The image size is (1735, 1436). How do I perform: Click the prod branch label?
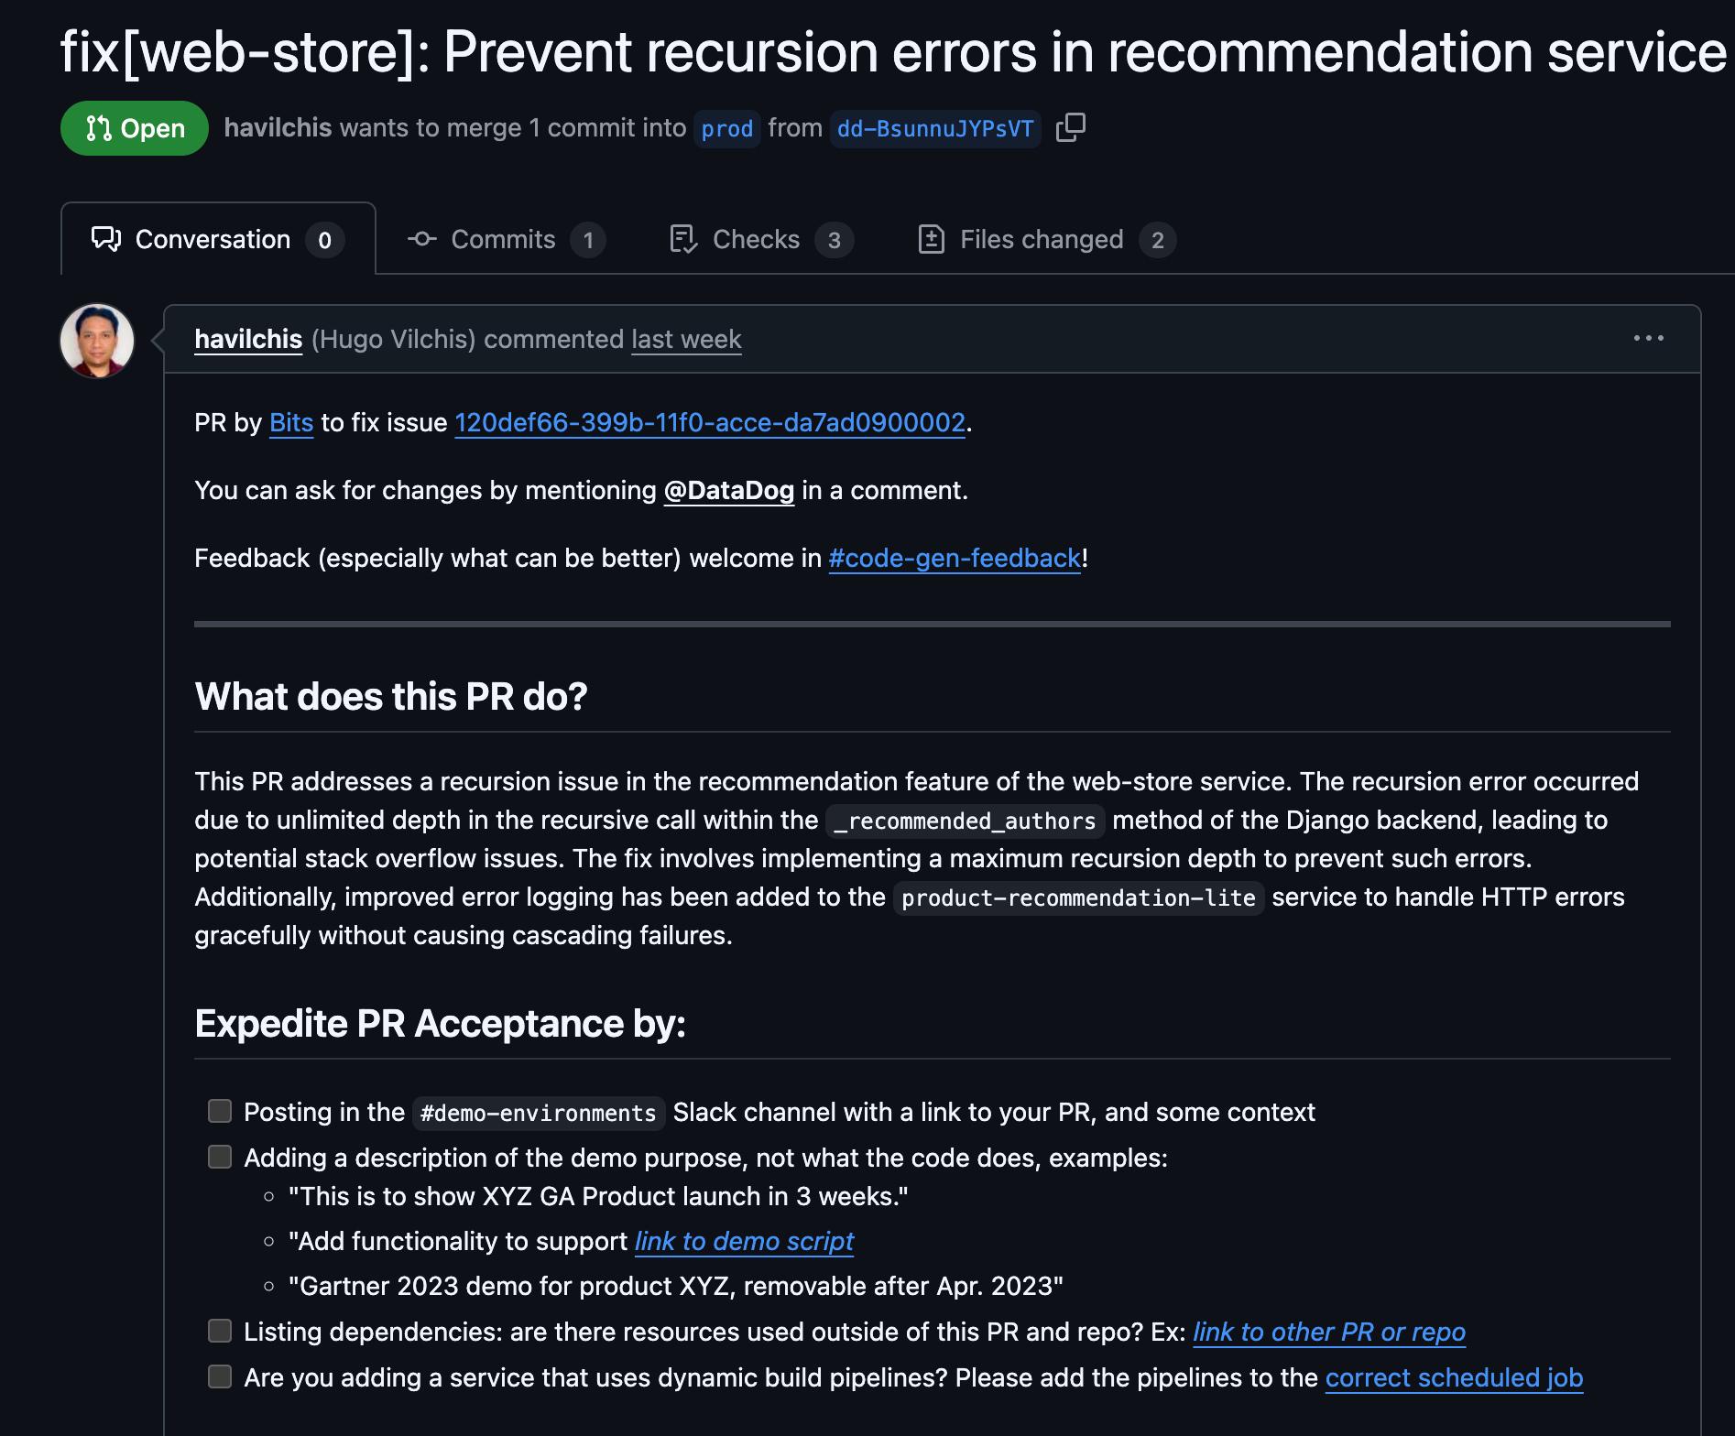(x=726, y=128)
